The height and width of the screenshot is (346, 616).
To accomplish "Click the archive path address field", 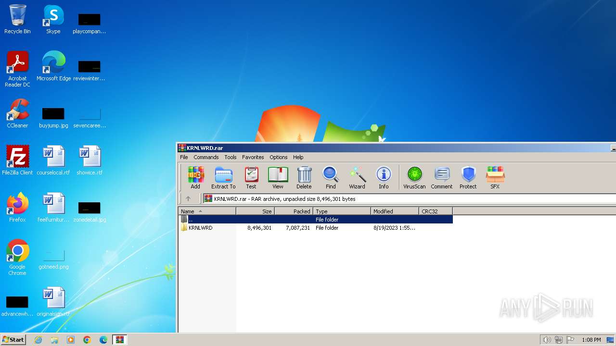I will tap(409, 198).
